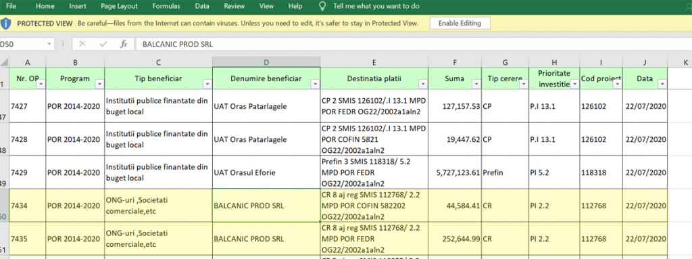The height and width of the screenshot is (259, 692).
Task: Click the formula bar Enter checkmark icon
Action: pyautogui.click(x=103, y=44)
